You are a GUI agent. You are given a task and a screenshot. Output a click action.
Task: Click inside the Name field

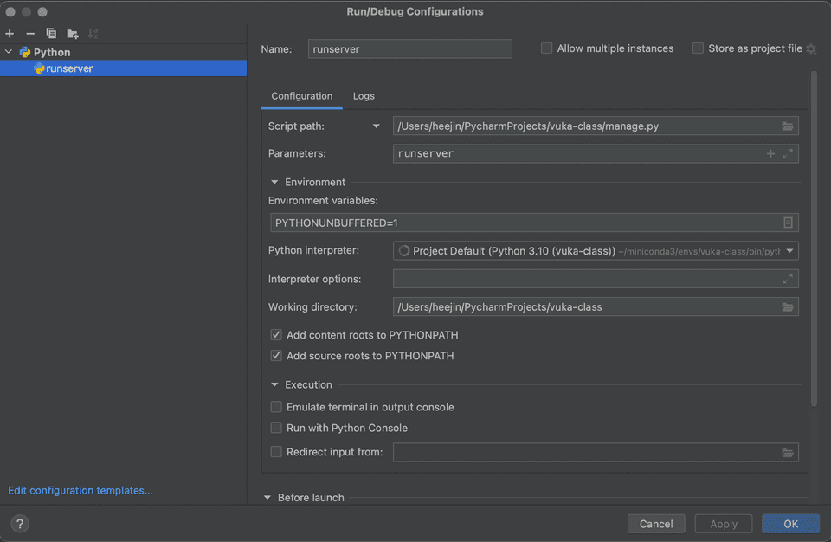click(x=409, y=48)
